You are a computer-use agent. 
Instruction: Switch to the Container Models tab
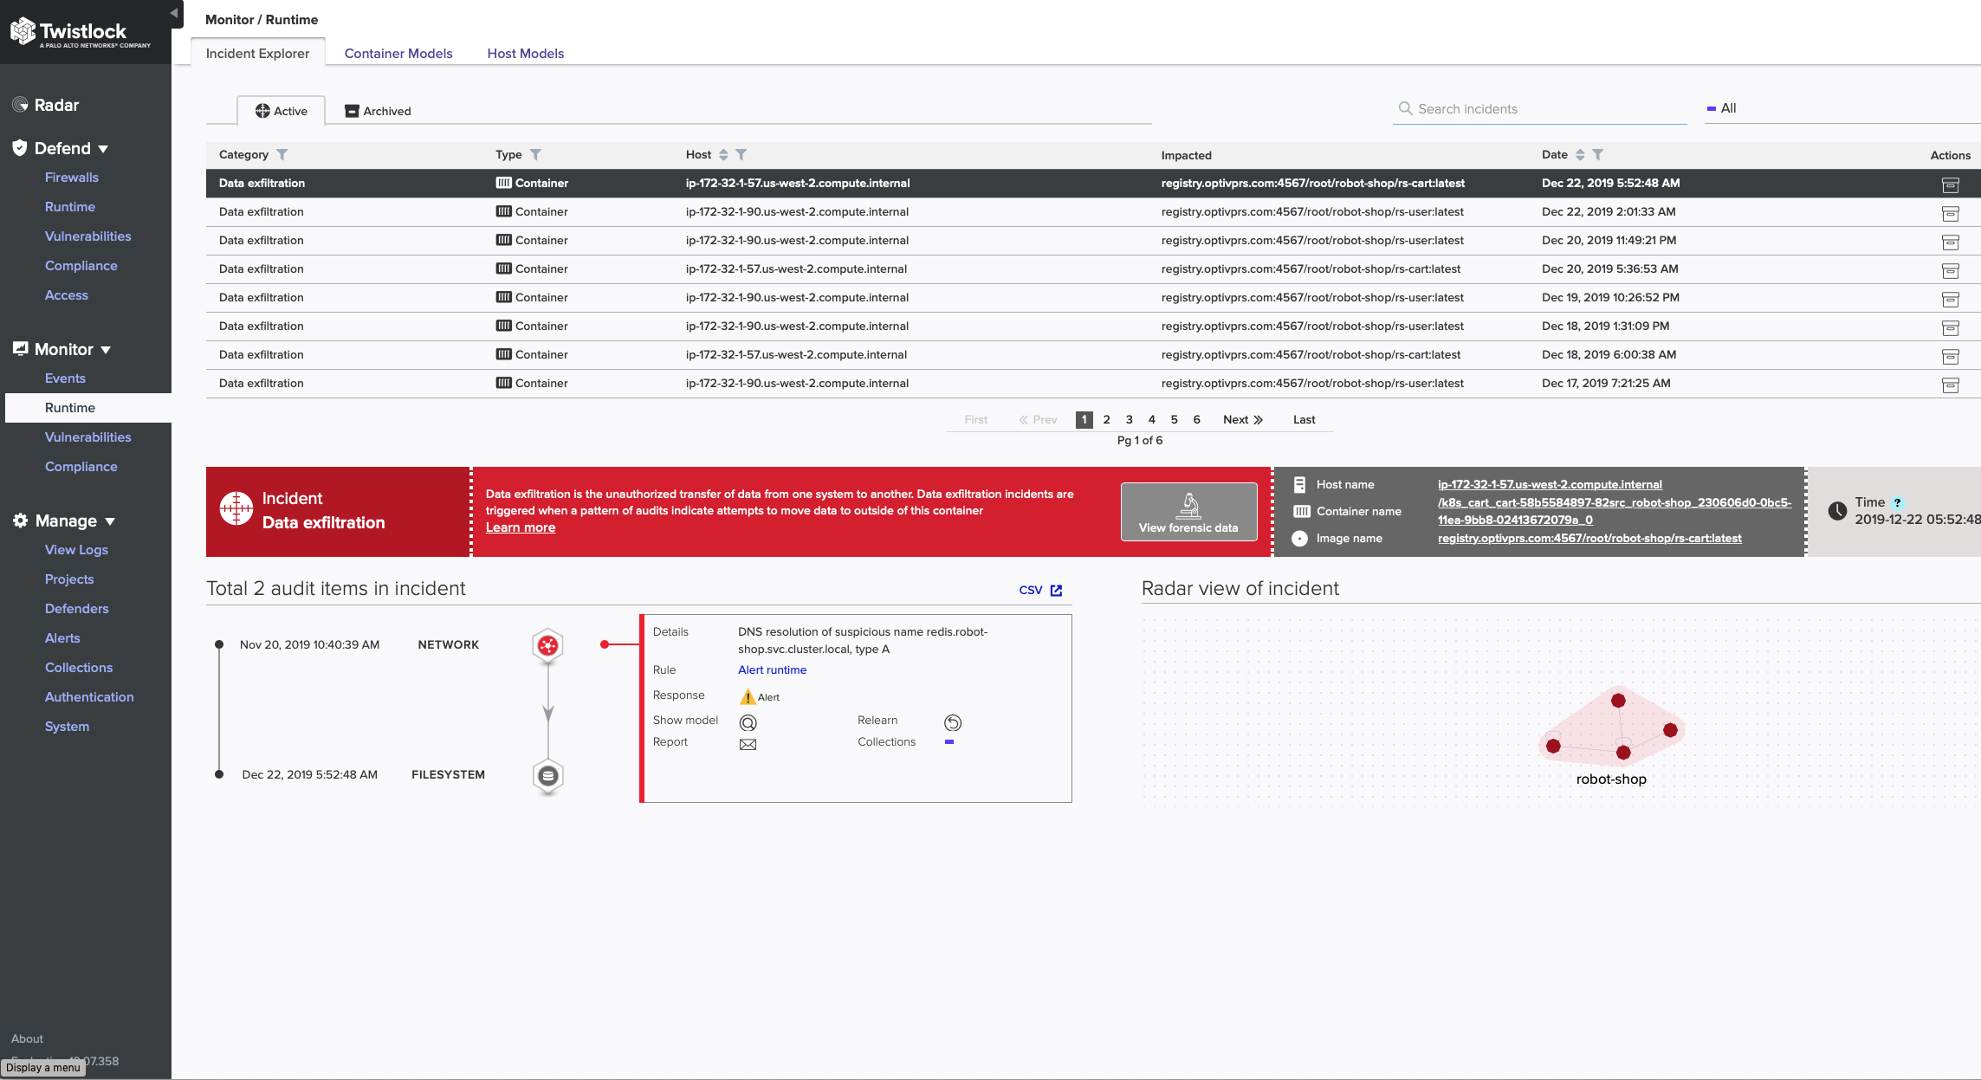tap(398, 53)
